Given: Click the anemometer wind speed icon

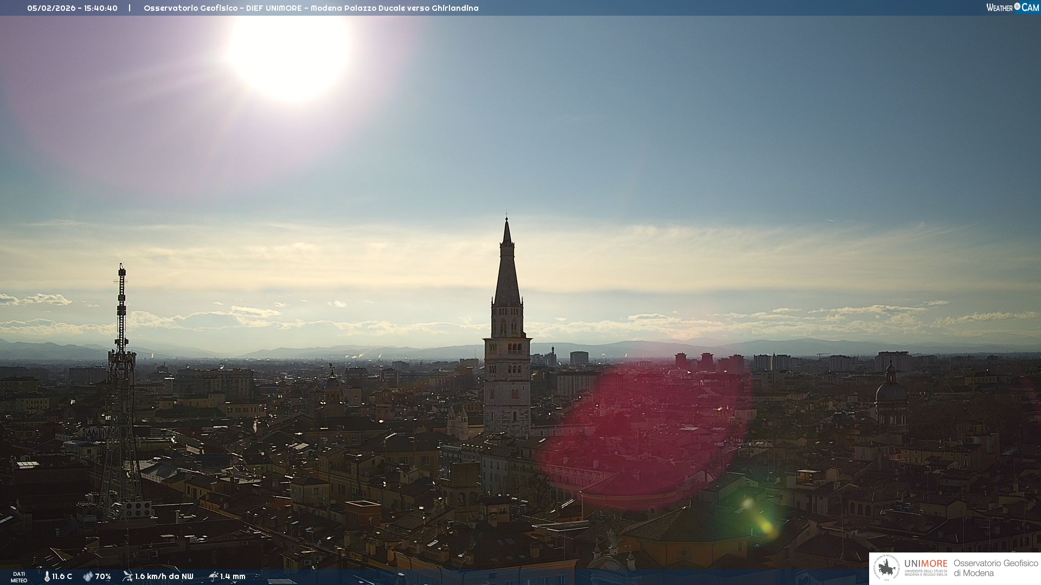Looking at the screenshot, I should point(127,576).
